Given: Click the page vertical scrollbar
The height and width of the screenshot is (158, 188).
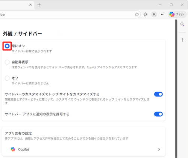Looking at the screenshot, I should (176, 89).
